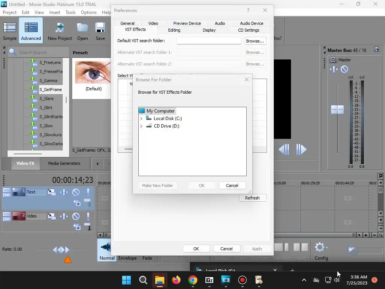Screen dimensions: 385x289
Task: Switch to the Editing preferences tab
Action: coord(174,30)
